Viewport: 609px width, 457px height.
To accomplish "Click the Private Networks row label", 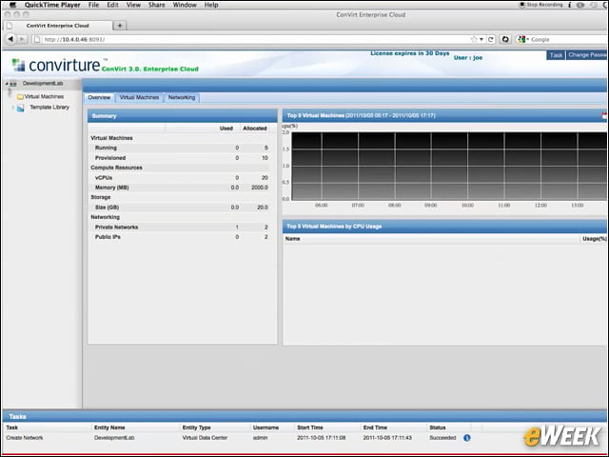I will pos(116,228).
